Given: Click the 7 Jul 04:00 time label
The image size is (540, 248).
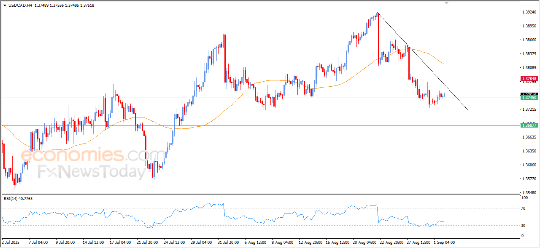Looking at the screenshot, I should click(x=38, y=243).
